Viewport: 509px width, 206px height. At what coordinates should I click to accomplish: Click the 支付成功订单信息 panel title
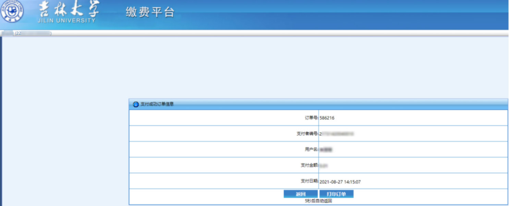pos(157,104)
